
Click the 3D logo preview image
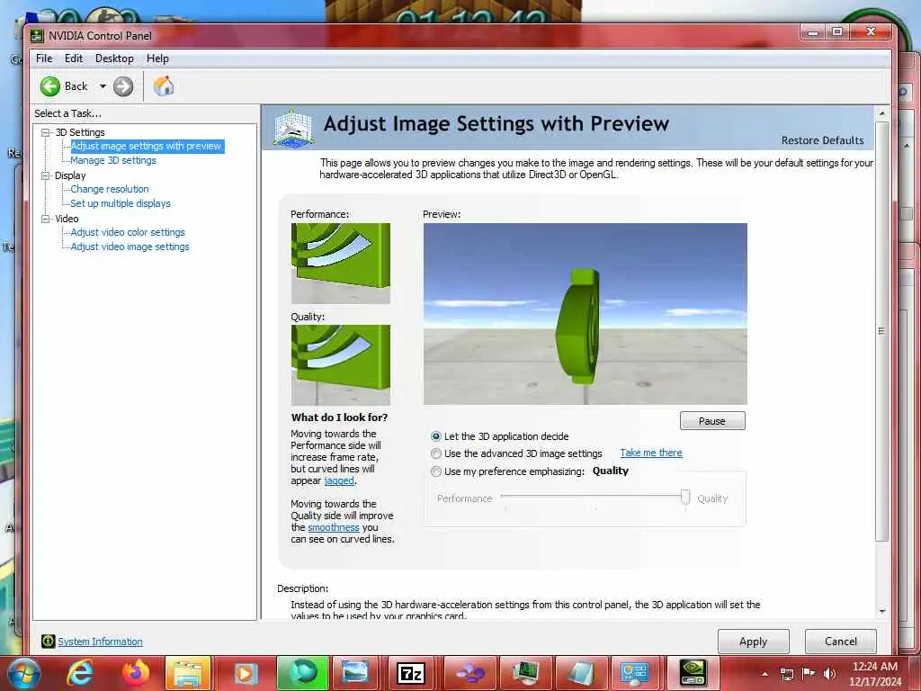pos(585,314)
